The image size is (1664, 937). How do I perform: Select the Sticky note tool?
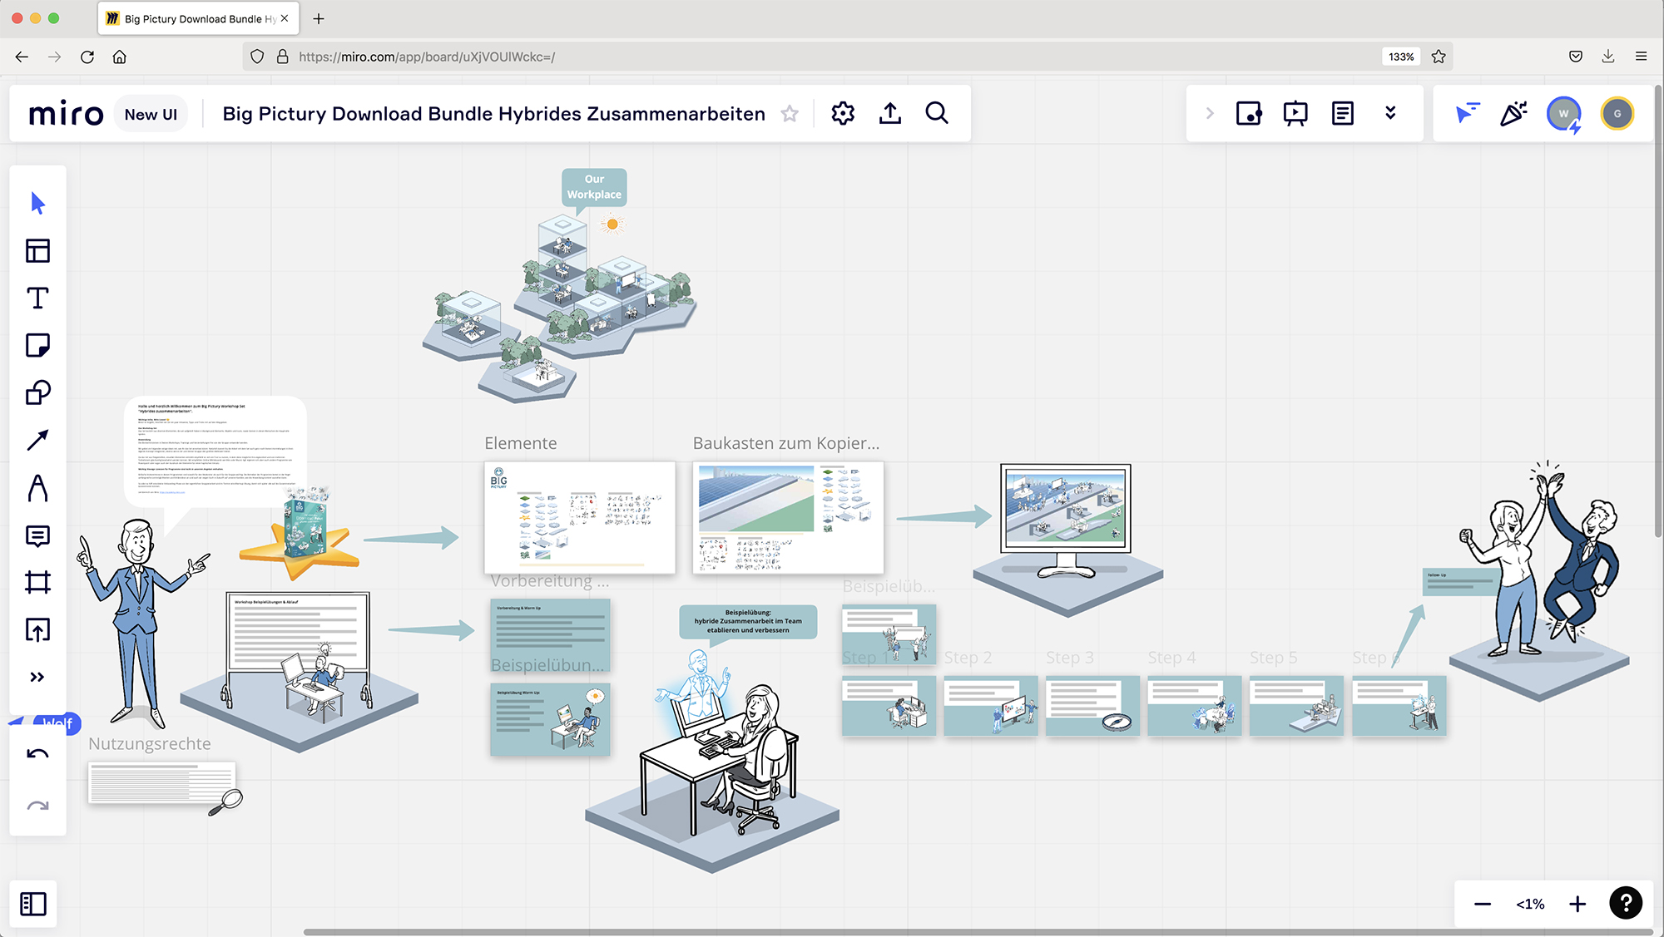[37, 345]
